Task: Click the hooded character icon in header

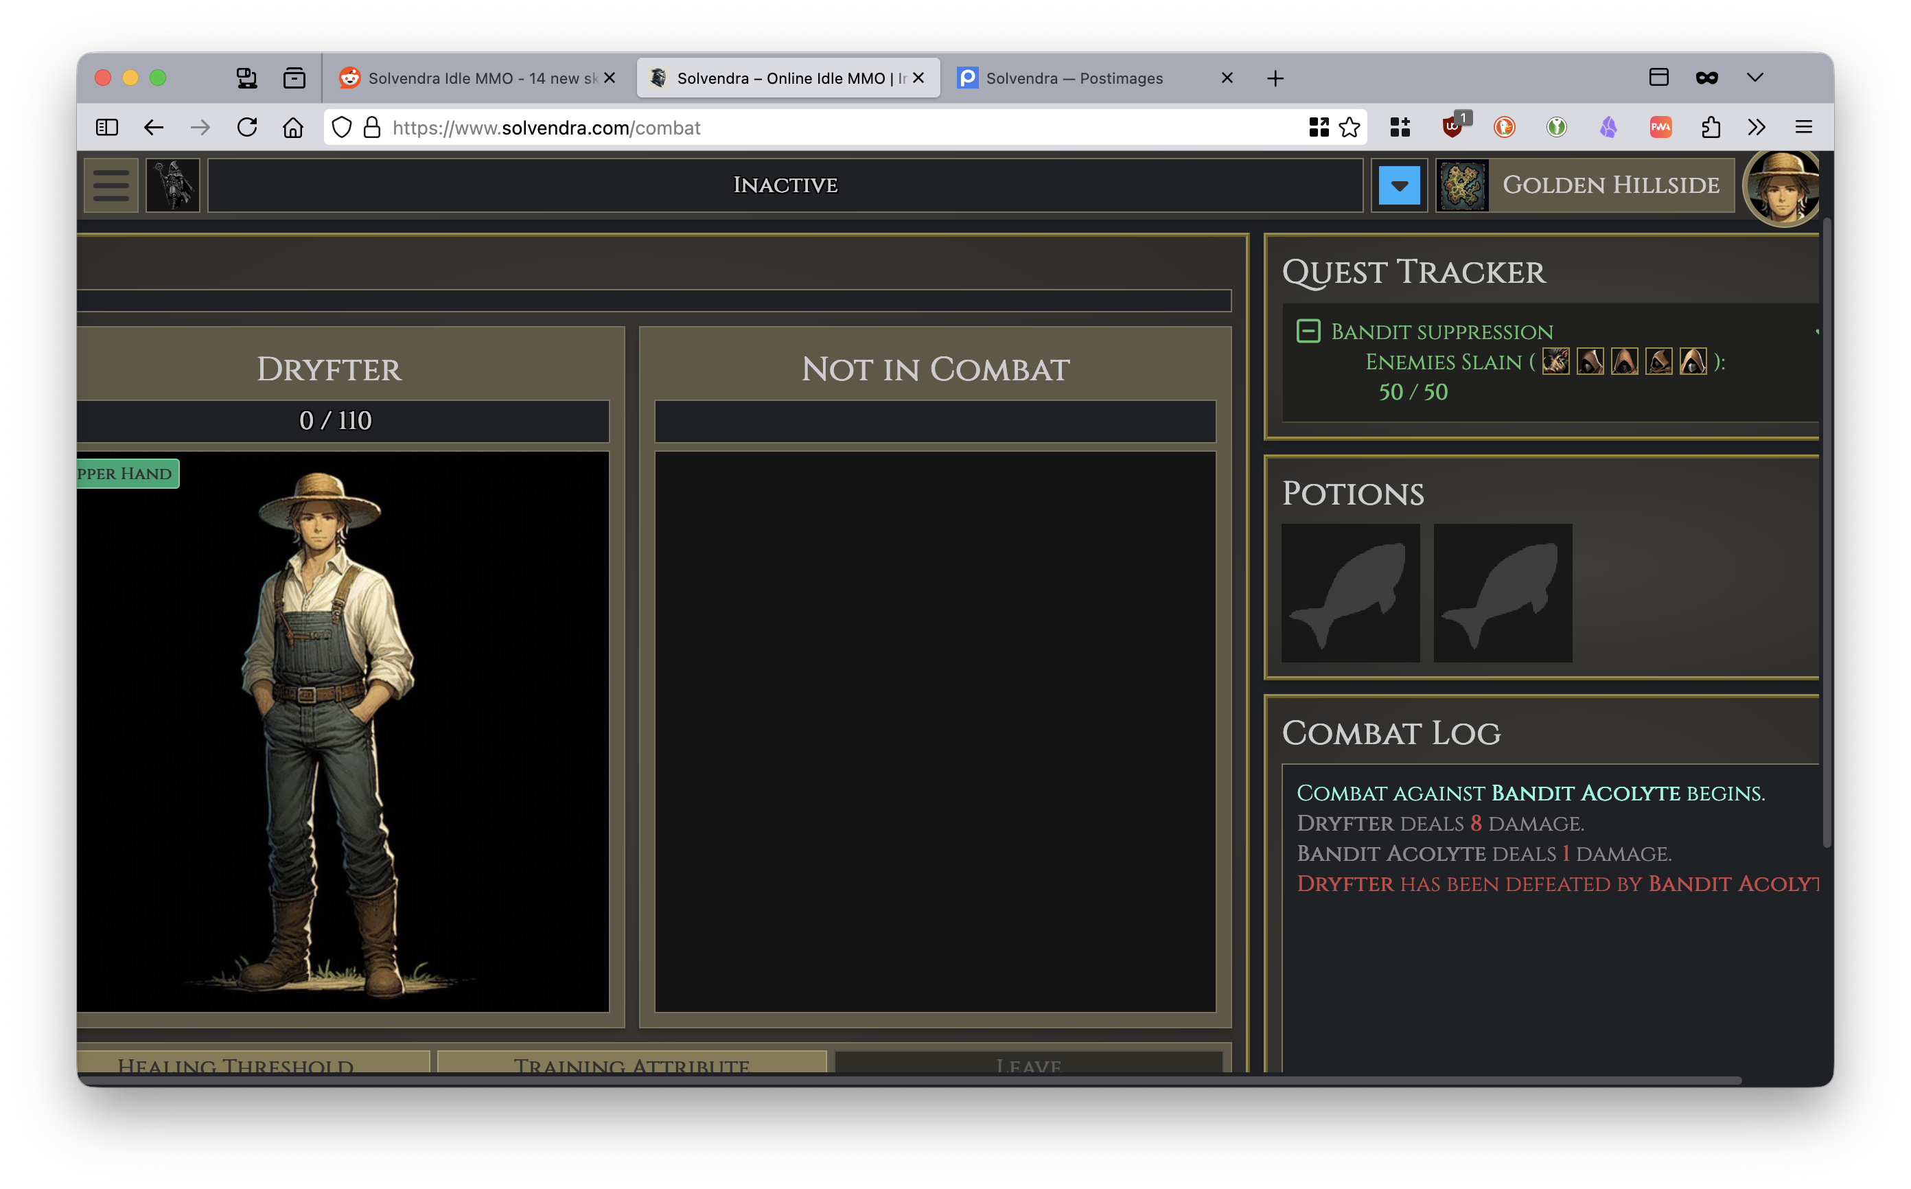Action: click(173, 185)
